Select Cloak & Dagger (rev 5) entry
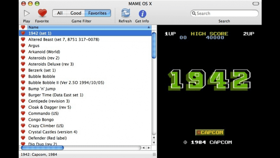This screenshot has width=280, height=158. click(x=85, y=107)
